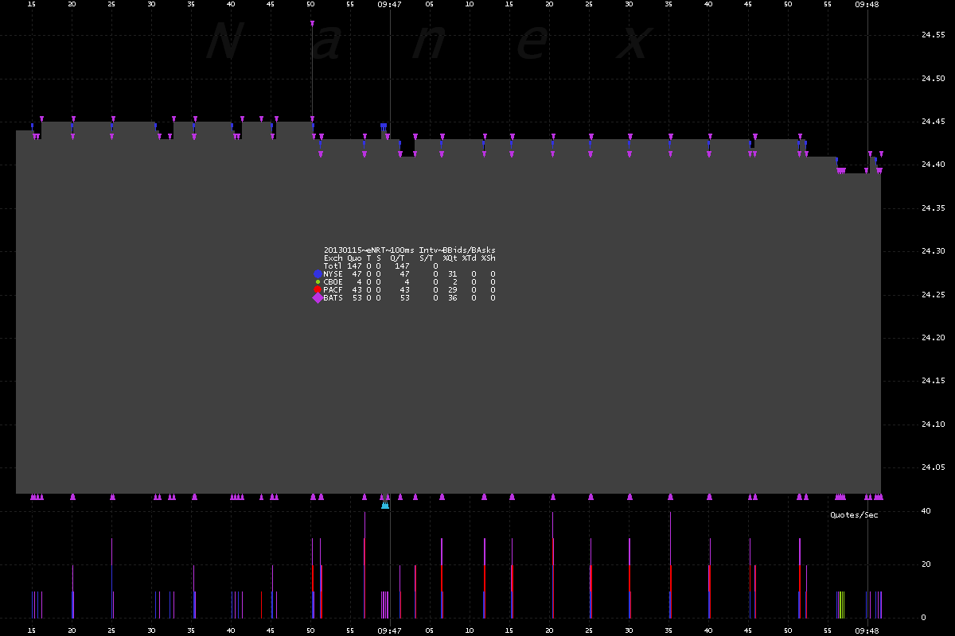Click the BATS row label
Image resolution: width=955 pixels, height=636 pixels.
click(x=333, y=298)
